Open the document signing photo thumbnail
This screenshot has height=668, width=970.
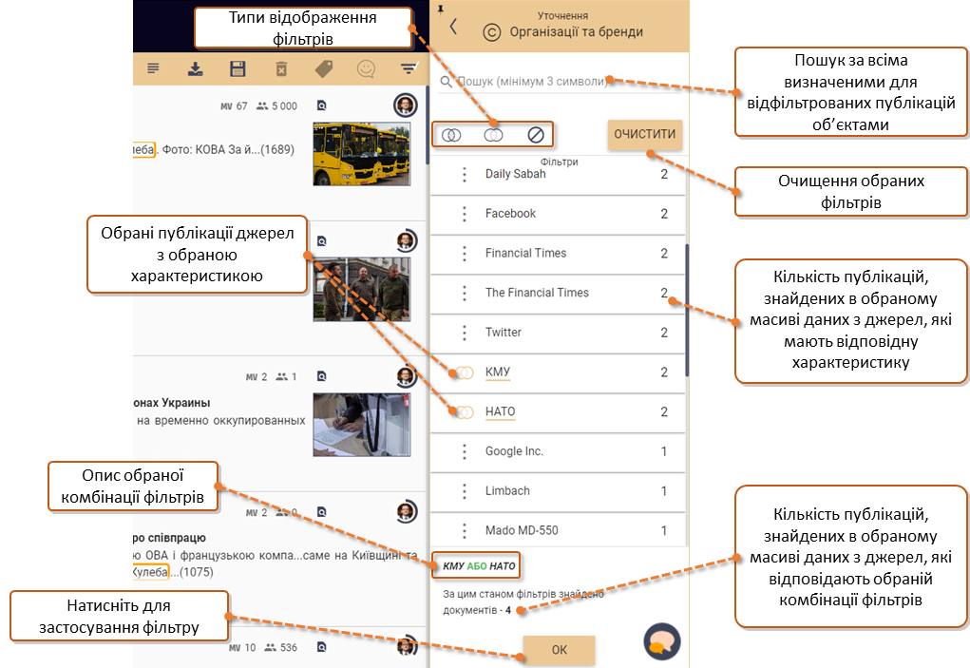(x=361, y=425)
